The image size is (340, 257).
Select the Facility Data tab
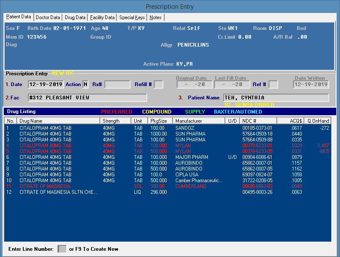[102, 17]
